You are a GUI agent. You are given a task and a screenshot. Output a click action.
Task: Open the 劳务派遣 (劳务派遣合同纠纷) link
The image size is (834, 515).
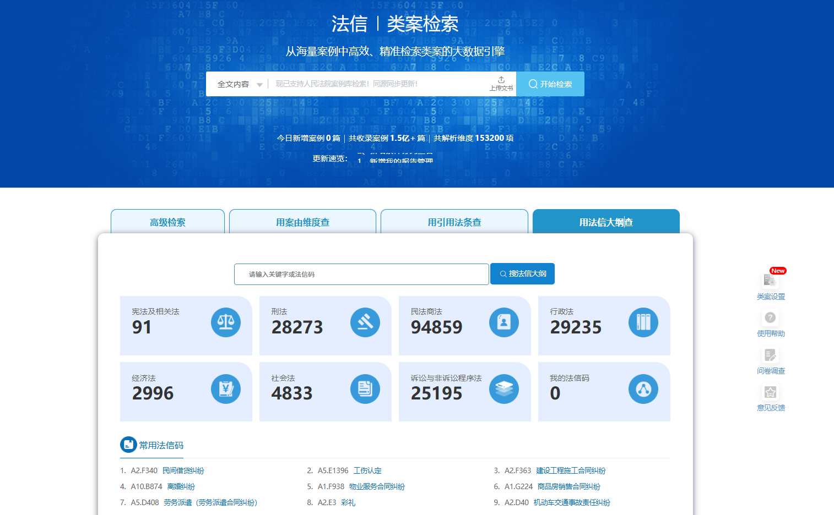210,502
